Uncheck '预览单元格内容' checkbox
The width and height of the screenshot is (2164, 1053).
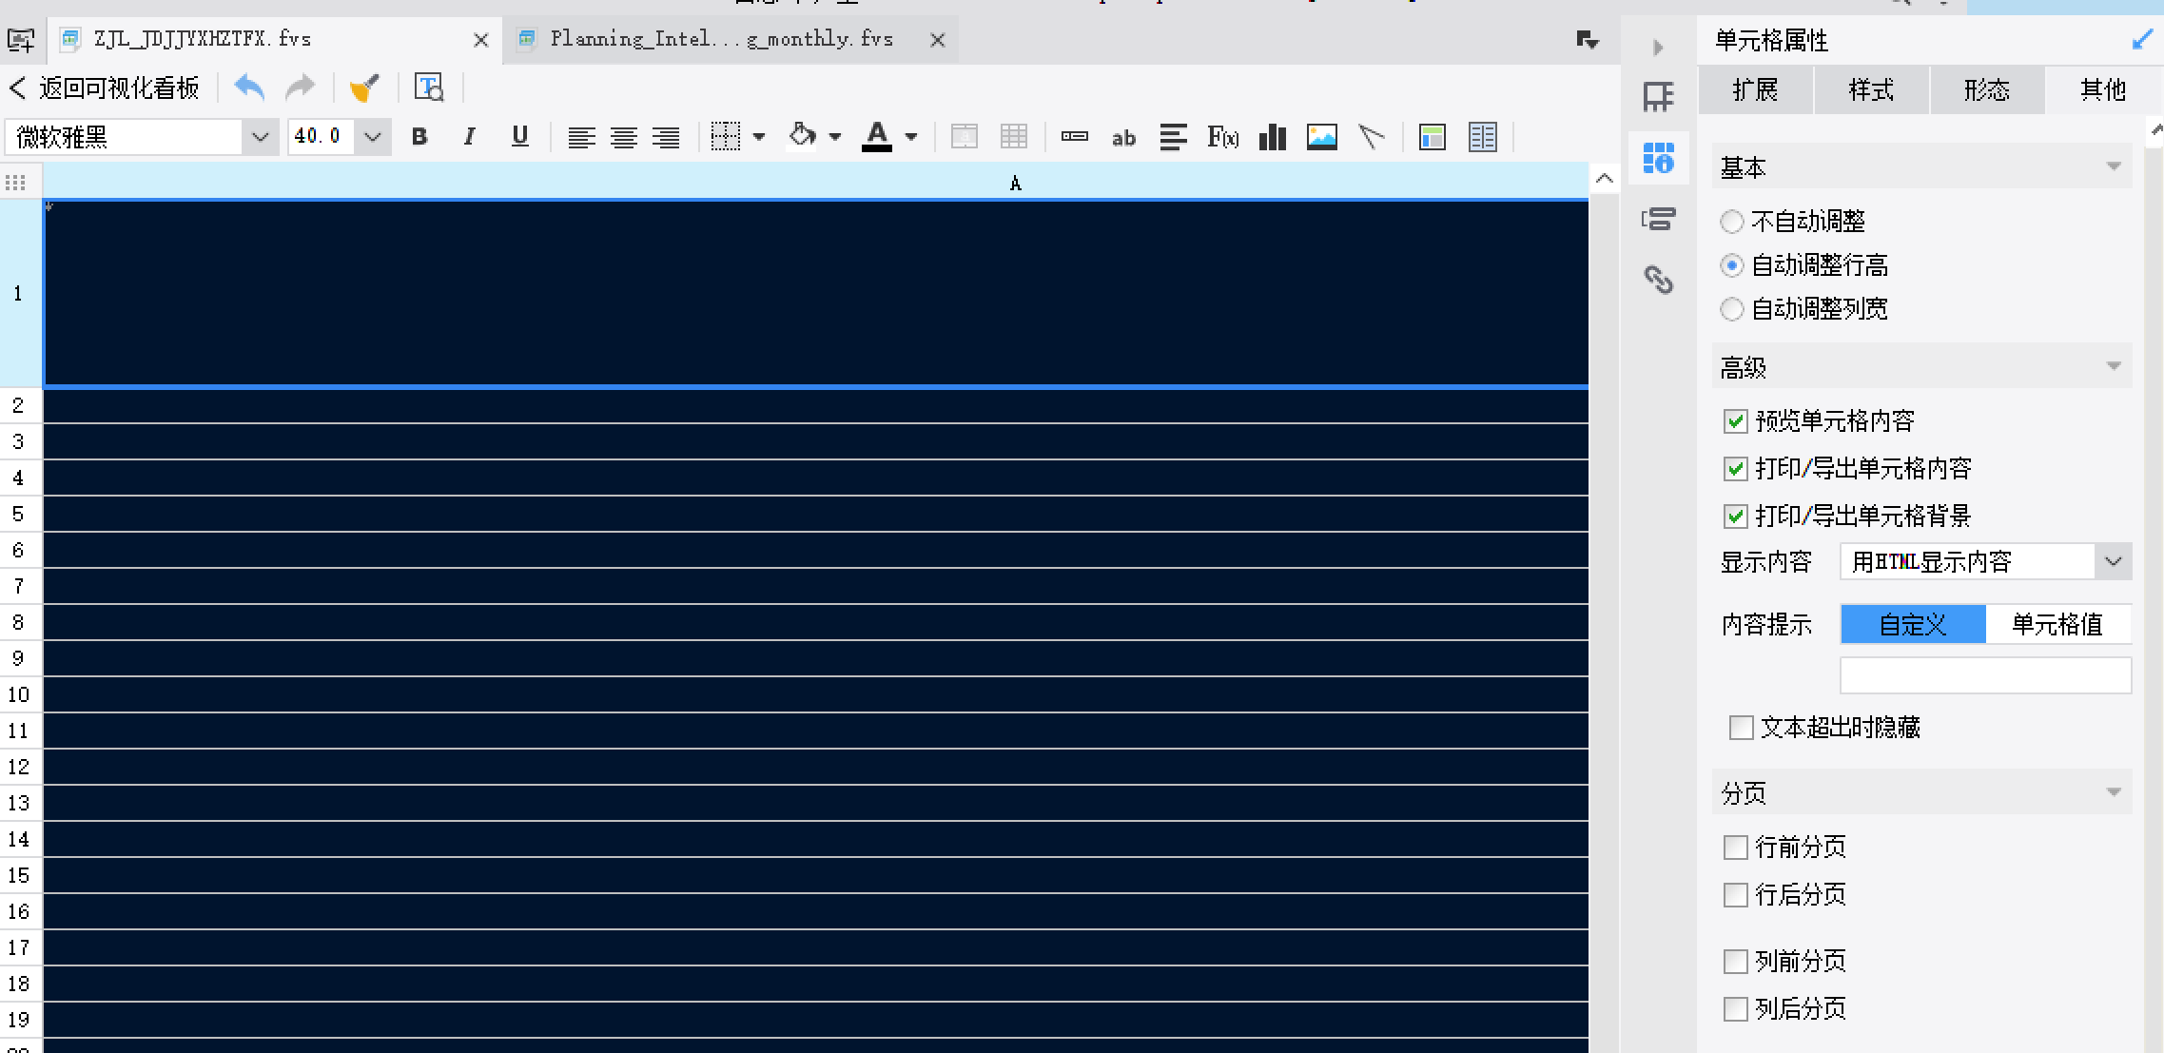coord(1736,421)
